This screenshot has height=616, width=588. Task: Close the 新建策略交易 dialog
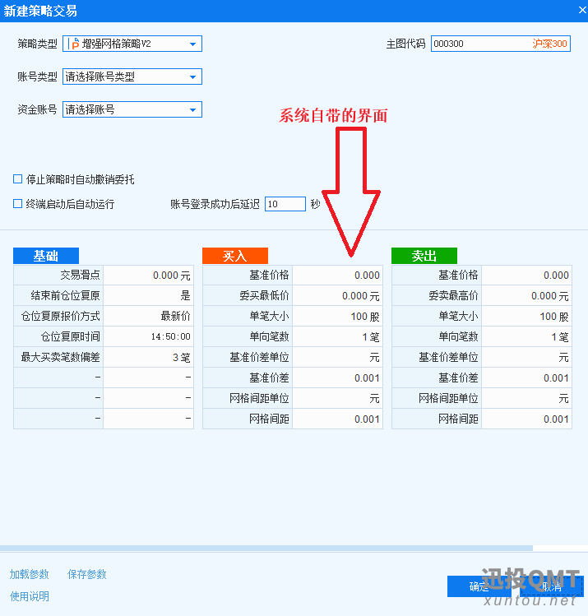tap(582, 10)
